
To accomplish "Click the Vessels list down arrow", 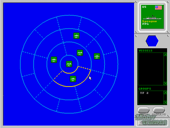I will point(165,83).
